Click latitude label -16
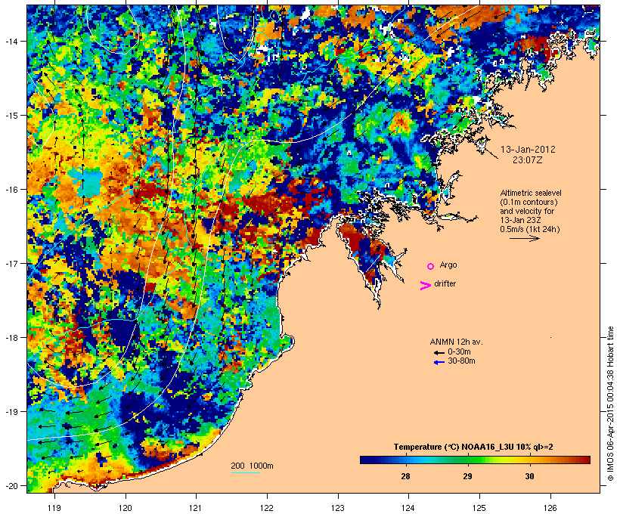620x514 pixels. point(11,190)
